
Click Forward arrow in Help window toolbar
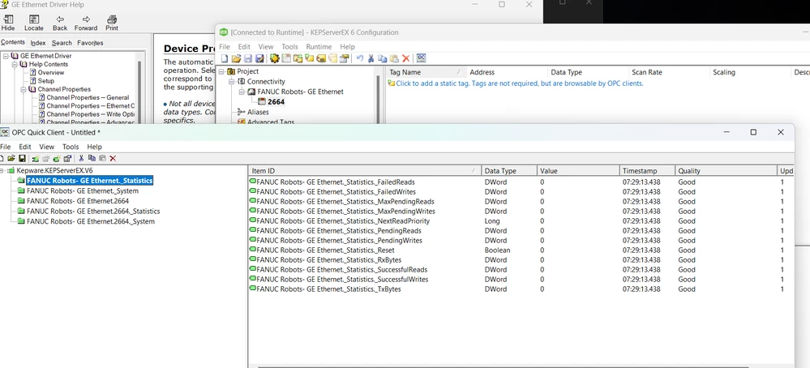(86, 24)
